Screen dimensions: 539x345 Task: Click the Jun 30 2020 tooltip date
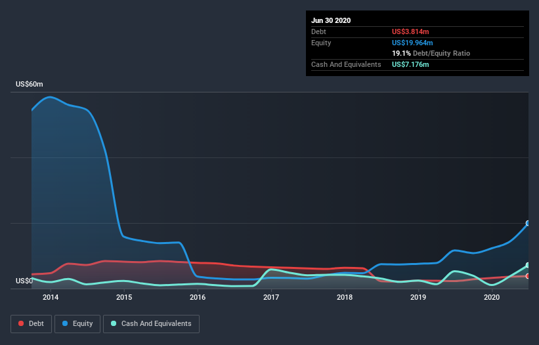[x=331, y=20]
